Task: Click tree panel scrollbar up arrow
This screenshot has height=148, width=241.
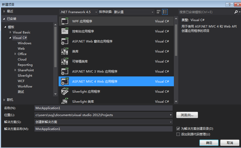Action: pos(55,25)
